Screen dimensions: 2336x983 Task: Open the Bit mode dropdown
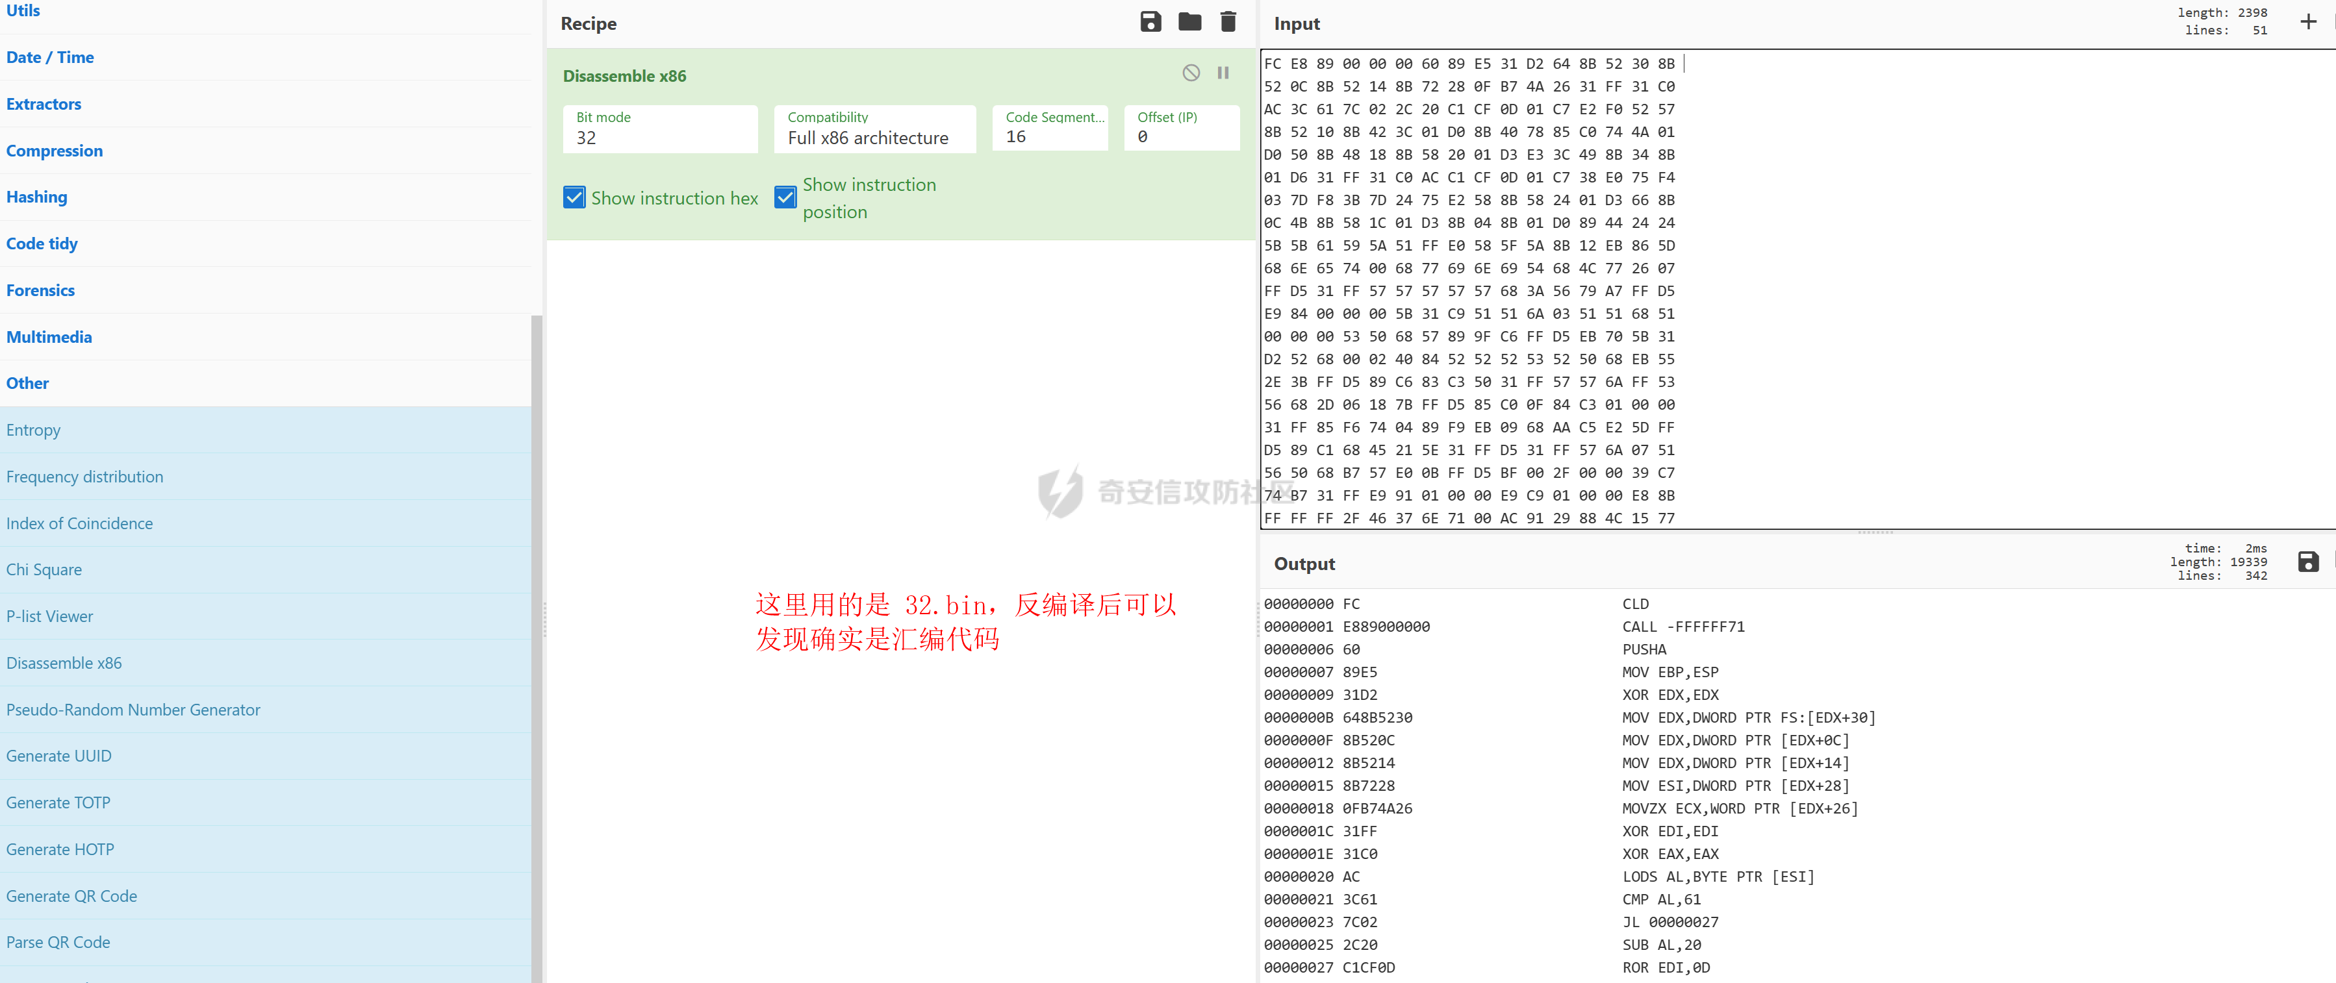pos(660,129)
